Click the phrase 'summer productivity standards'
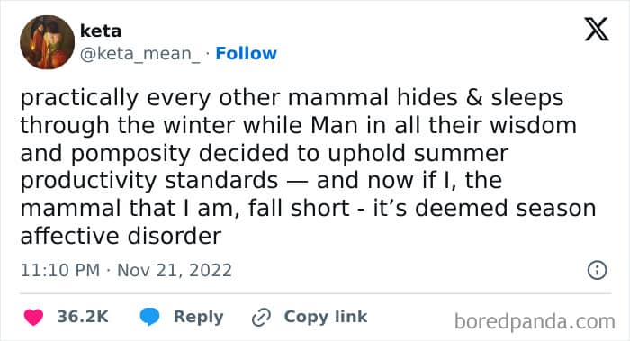 click(265, 166)
